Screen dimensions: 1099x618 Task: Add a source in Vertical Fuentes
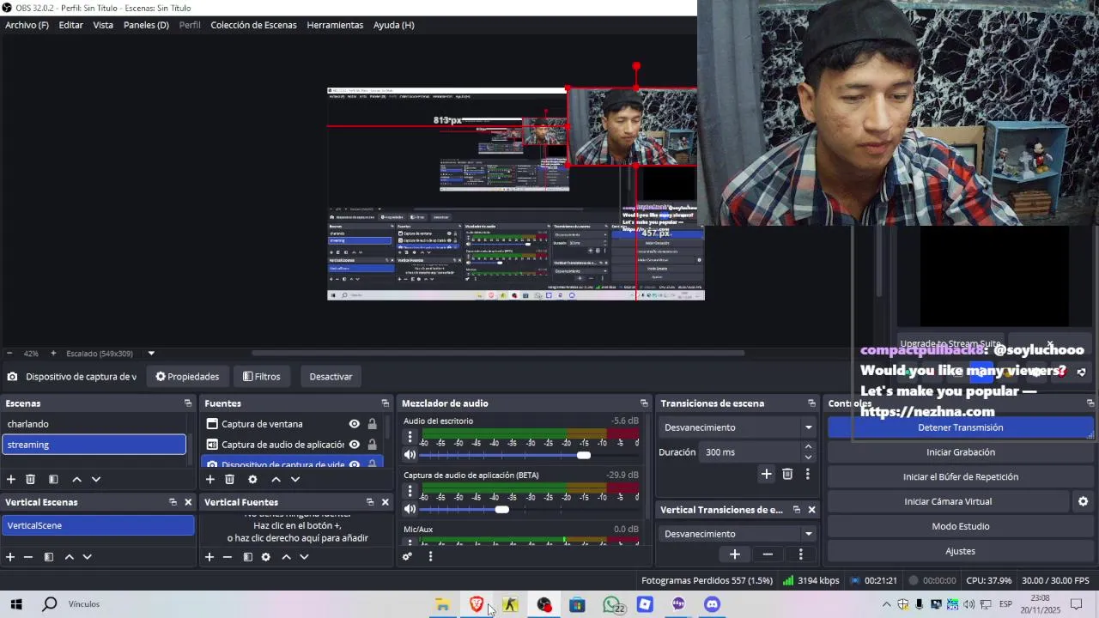click(209, 557)
